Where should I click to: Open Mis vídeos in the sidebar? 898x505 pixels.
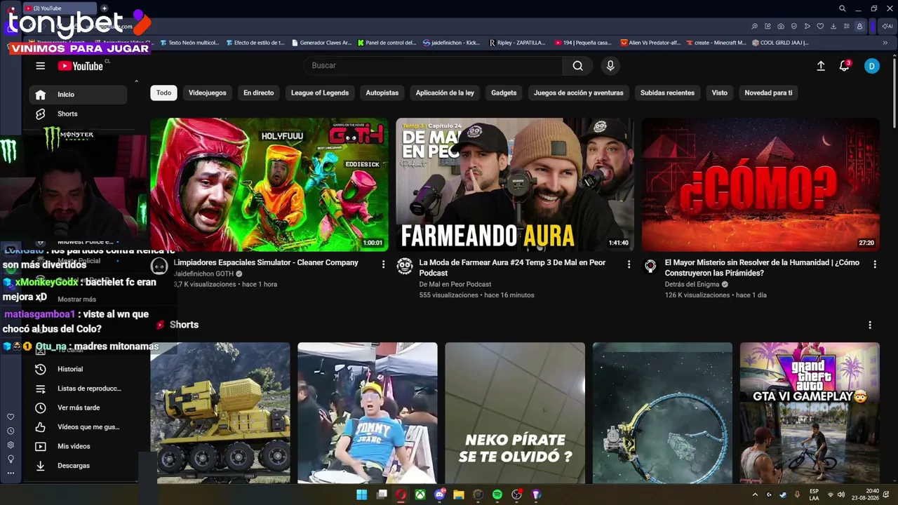coord(78,446)
